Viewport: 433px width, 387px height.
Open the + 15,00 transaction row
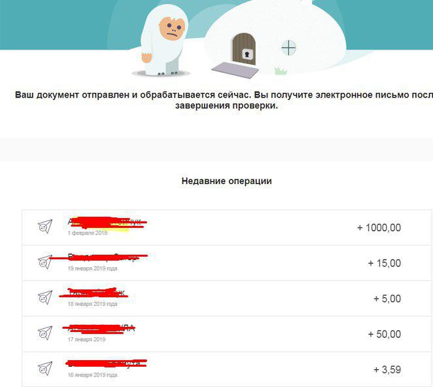point(226,263)
